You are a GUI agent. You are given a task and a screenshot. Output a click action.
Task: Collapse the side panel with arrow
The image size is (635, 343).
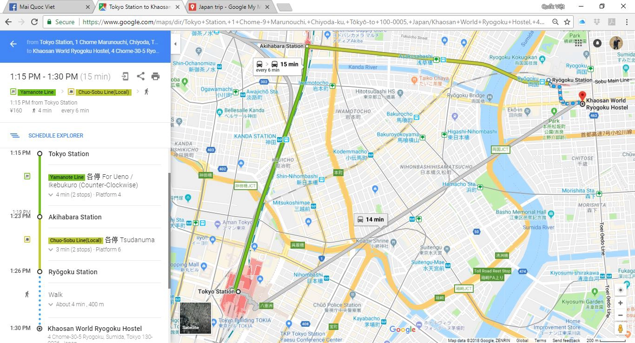tap(175, 44)
